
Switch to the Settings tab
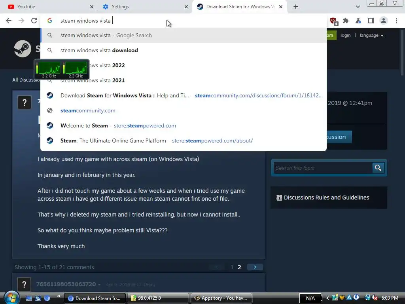click(145, 7)
